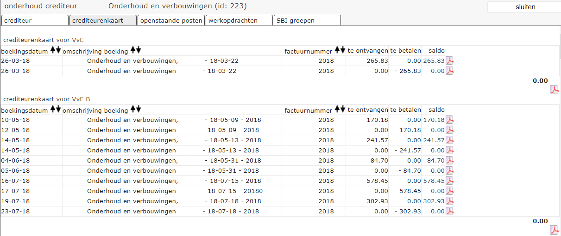The height and width of the screenshot is (236, 561).
Task: Open the PDF for the 16-07-18 booking
Action: pyautogui.click(x=449, y=181)
